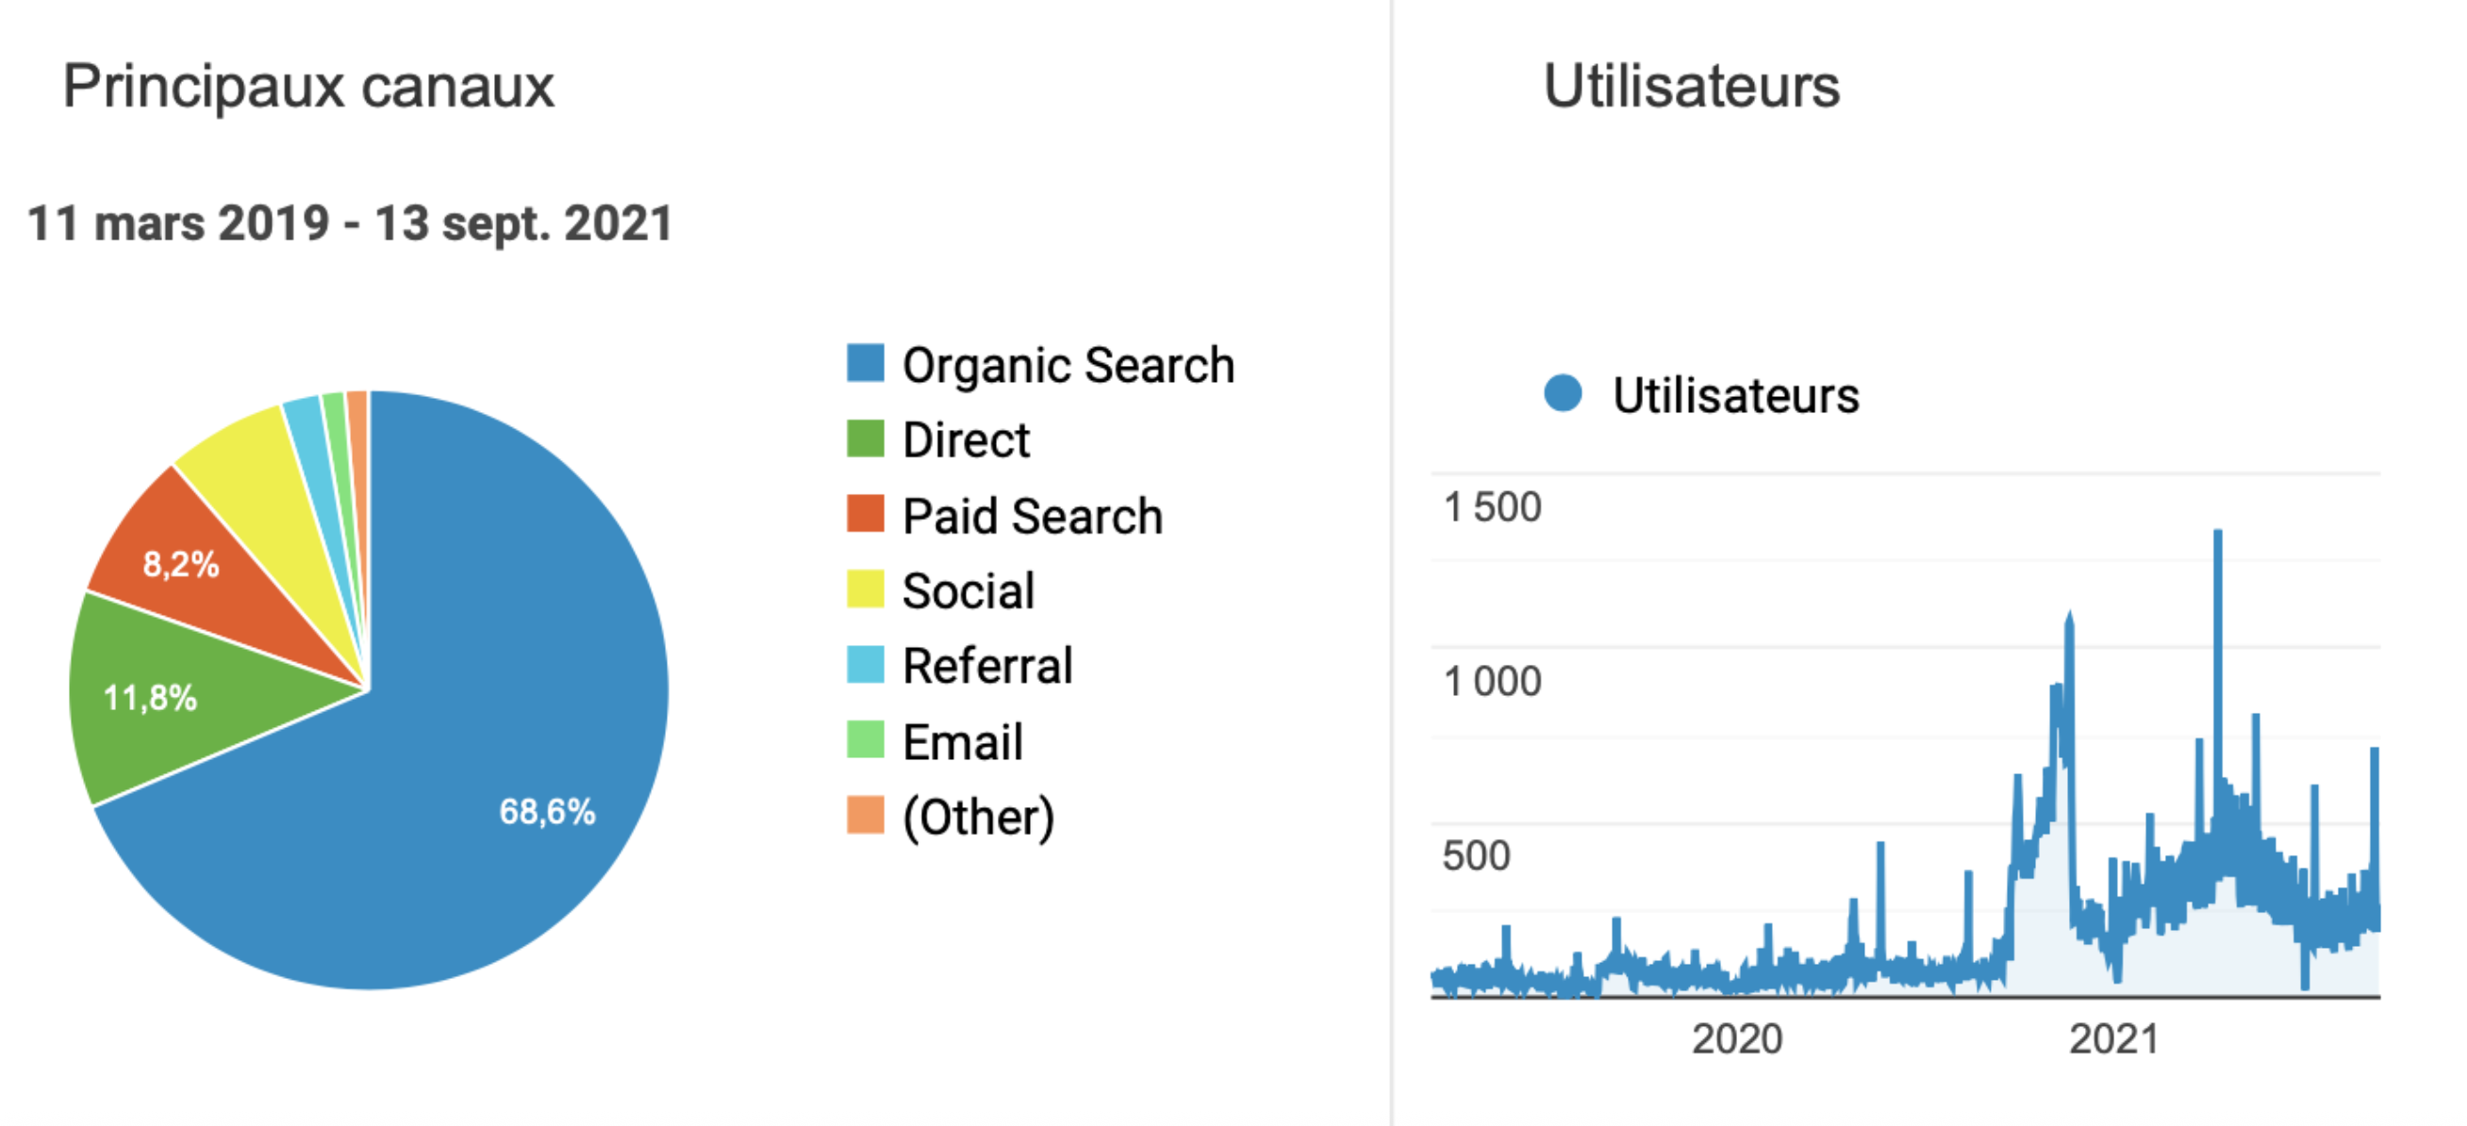Screen dimensions: 2467x1126
Task: Click the 2020 label on timeline axis
Action: click(x=1736, y=1039)
